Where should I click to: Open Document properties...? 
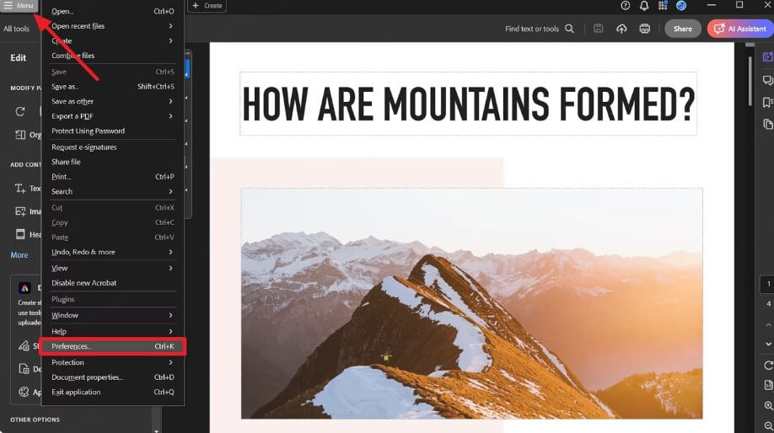click(112, 377)
